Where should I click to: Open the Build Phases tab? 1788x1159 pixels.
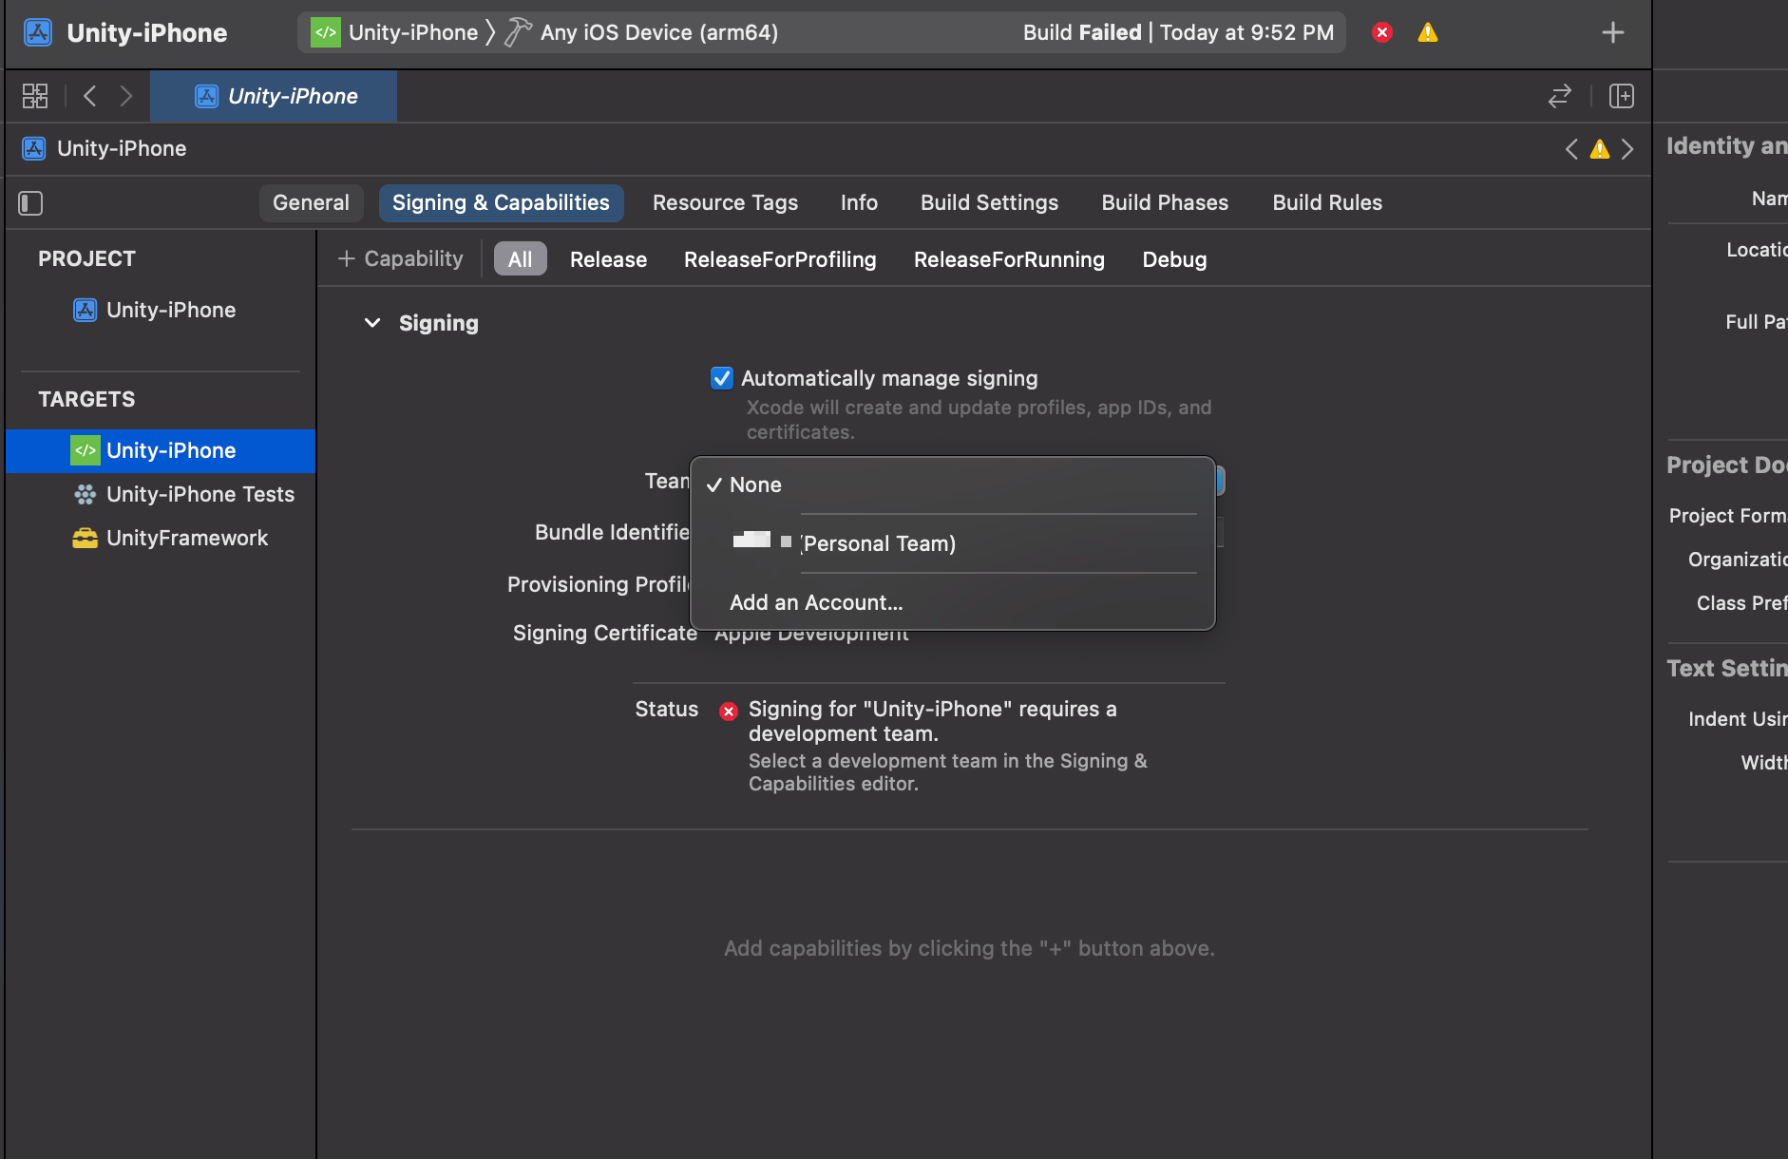point(1165,202)
